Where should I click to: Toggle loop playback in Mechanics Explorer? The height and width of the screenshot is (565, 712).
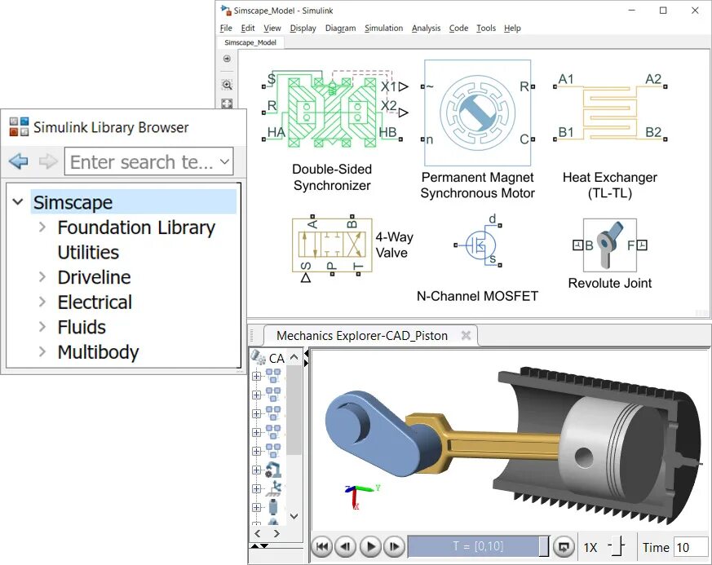pyautogui.click(x=564, y=546)
